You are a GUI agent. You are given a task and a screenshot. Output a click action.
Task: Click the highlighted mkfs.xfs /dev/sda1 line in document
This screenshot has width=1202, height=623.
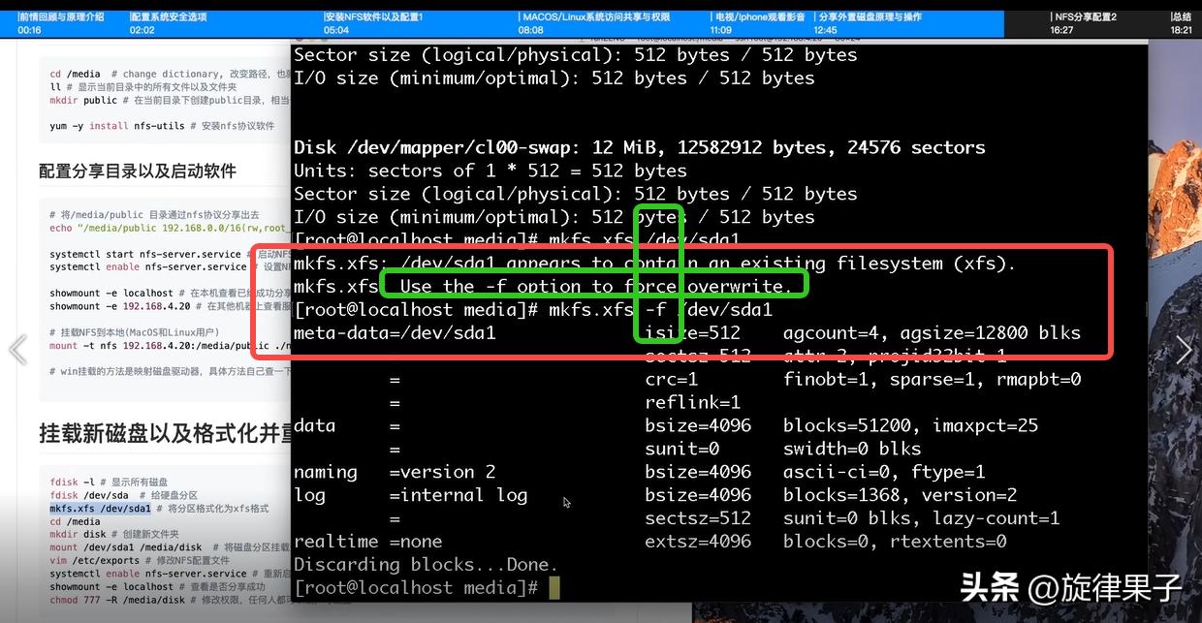click(x=101, y=509)
